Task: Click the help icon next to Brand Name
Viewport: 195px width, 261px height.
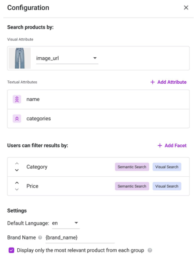Action: click(x=40, y=237)
